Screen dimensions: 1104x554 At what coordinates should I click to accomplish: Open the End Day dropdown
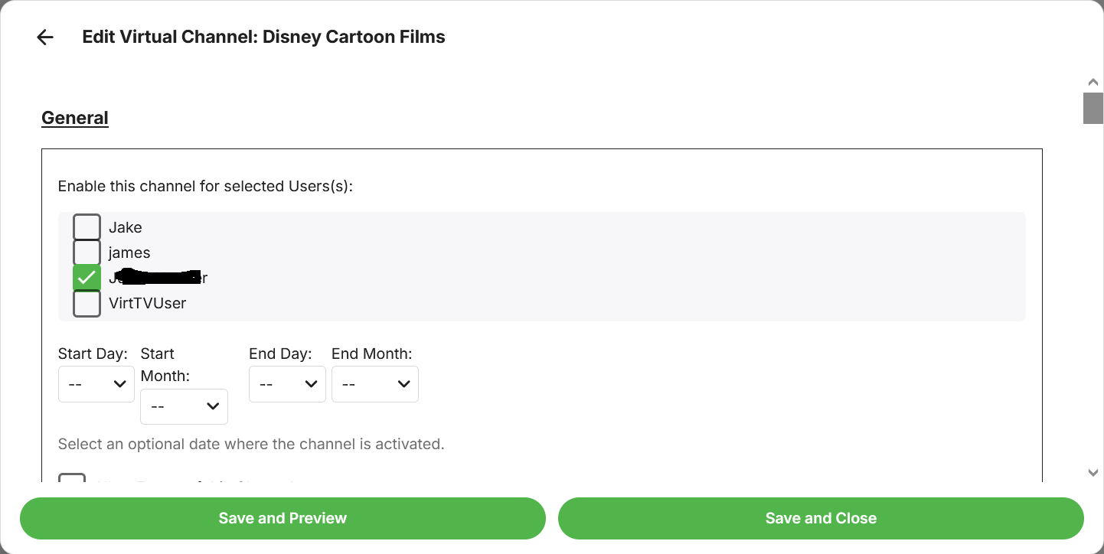(287, 384)
